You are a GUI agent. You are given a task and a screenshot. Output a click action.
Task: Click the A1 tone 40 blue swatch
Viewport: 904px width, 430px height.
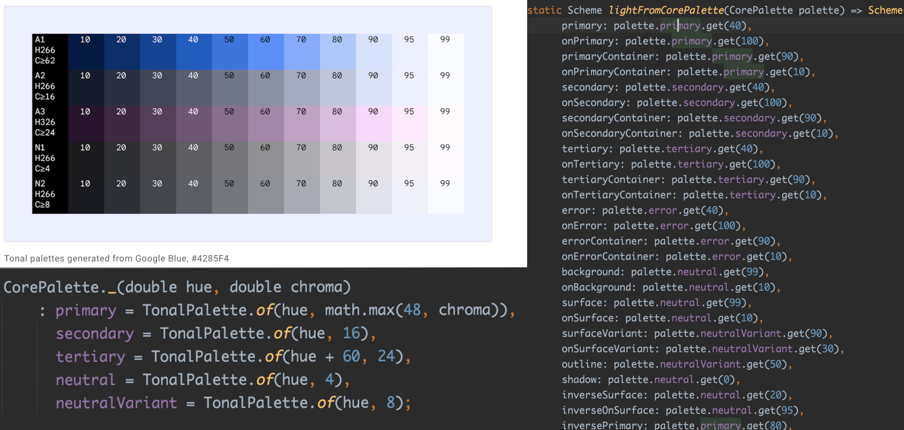coord(194,51)
